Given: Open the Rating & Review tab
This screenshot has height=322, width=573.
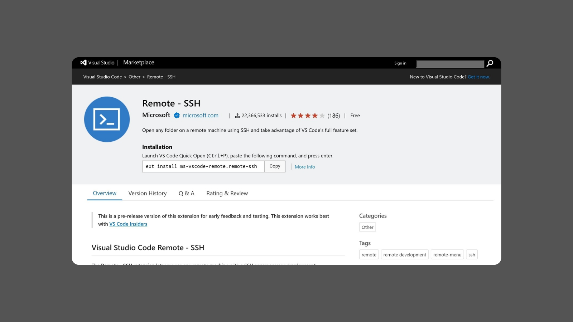Looking at the screenshot, I should (227, 193).
